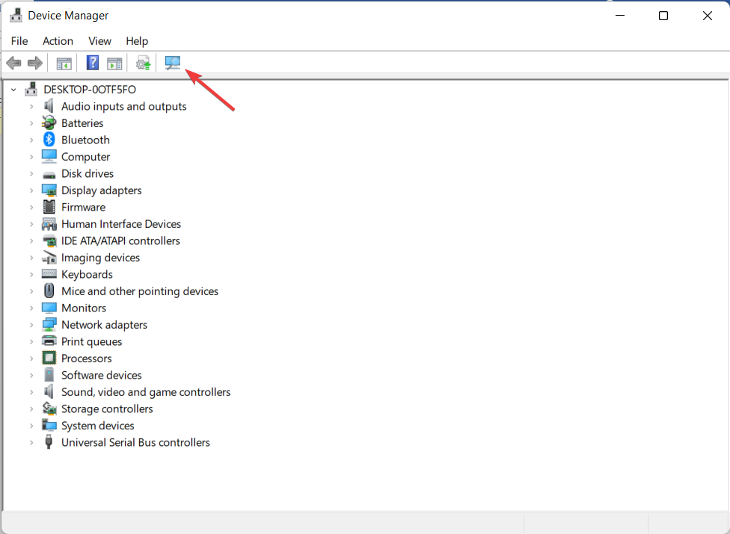Click Device Manager title bar app icon
This screenshot has width=730, height=534.
[x=16, y=15]
